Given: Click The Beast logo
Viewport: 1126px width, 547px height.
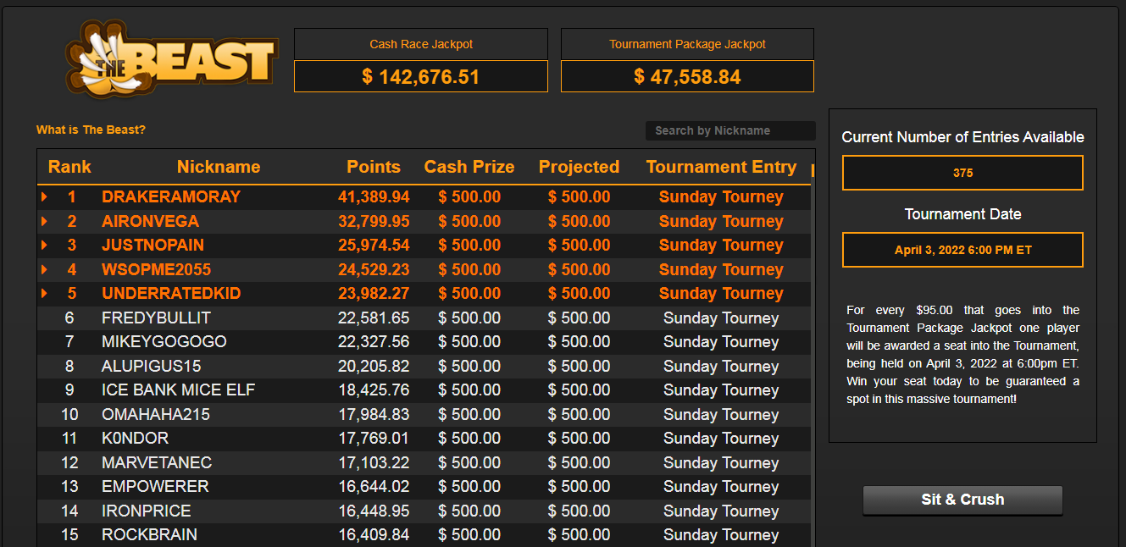Looking at the screenshot, I should tap(172, 59).
